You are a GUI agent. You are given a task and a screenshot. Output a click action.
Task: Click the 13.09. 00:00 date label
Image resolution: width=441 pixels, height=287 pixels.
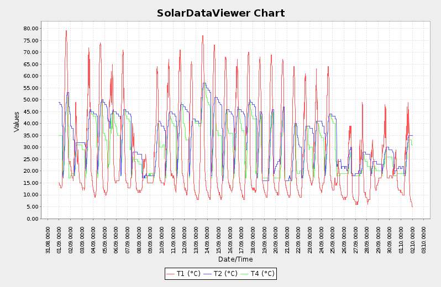[x=196, y=240]
